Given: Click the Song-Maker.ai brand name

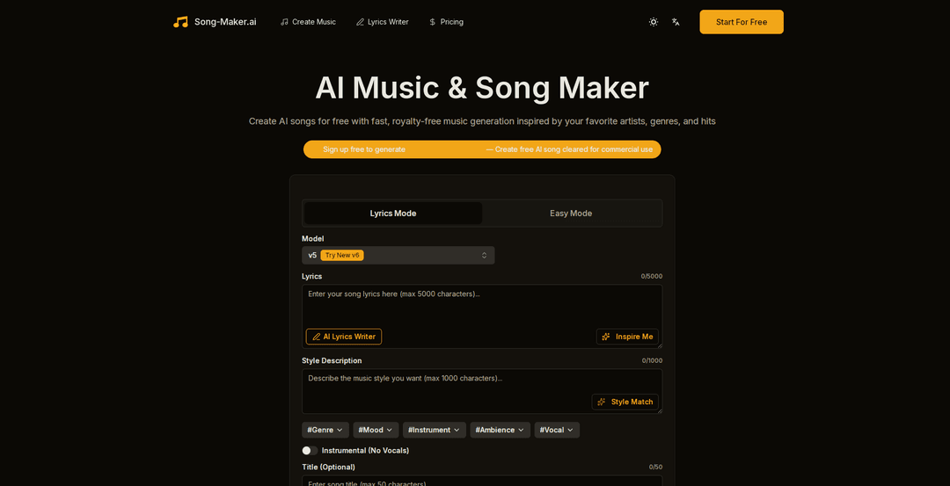Looking at the screenshot, I should 225,22.
